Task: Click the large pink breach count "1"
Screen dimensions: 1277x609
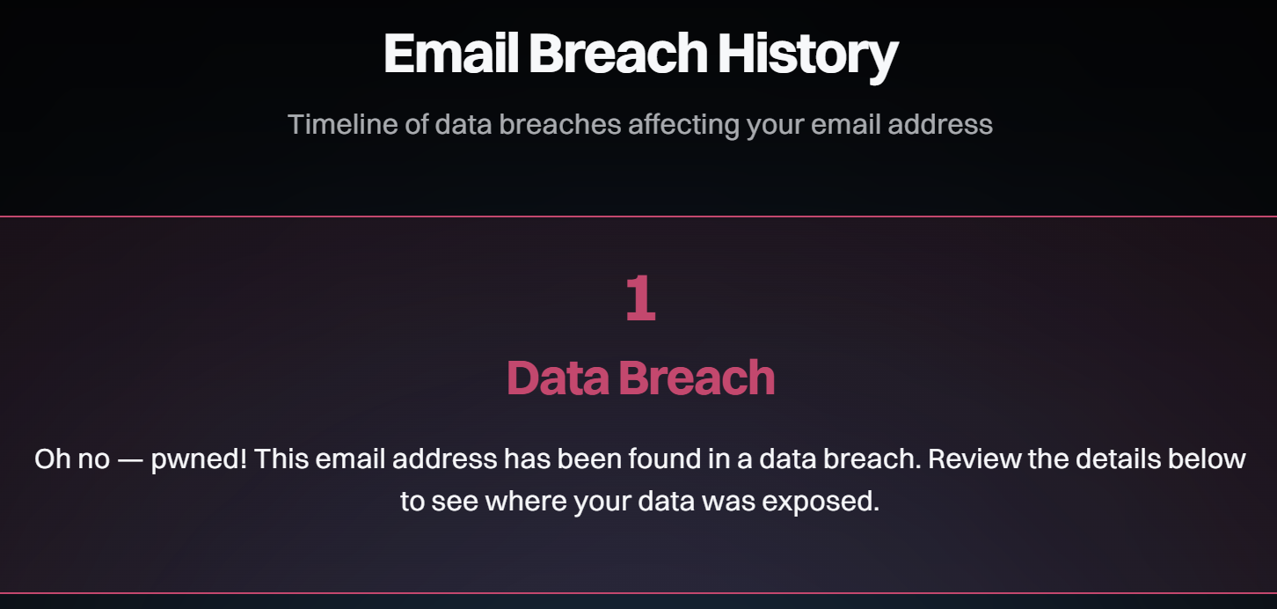Action: click(x=640, y=298)
